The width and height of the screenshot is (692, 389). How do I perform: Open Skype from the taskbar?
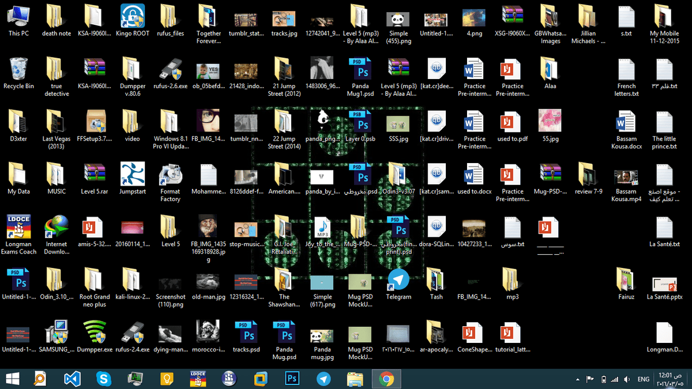[103, 379]
